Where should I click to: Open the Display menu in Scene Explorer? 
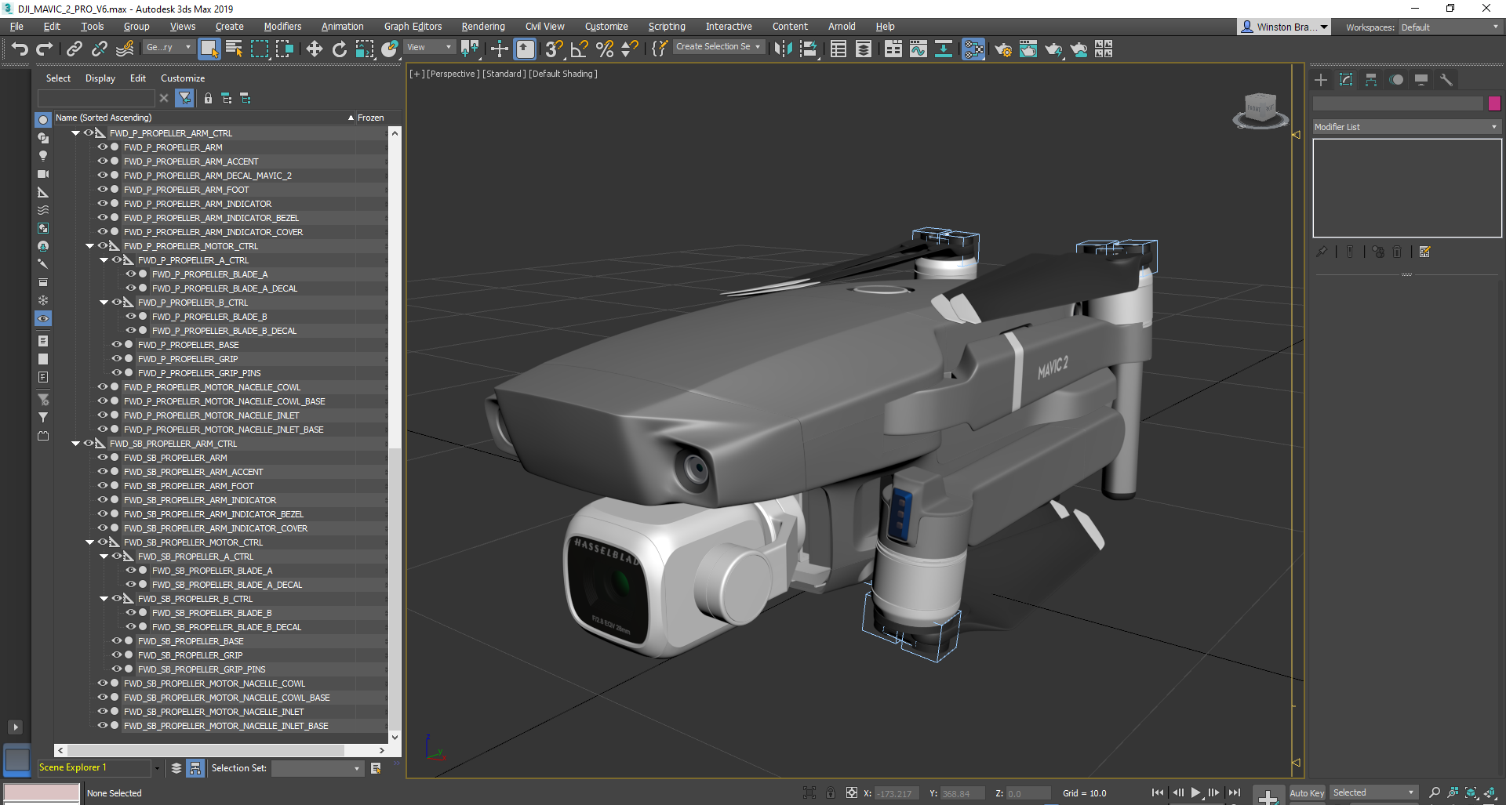pos(100,78)
